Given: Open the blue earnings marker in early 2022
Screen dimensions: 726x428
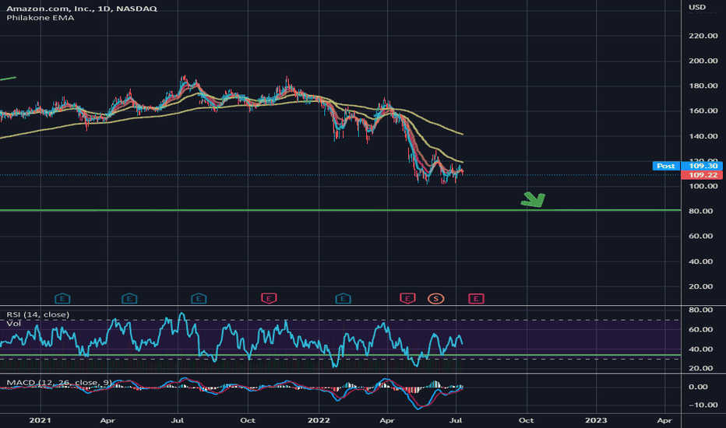Looking at the screenshot, I should point(343,299).
